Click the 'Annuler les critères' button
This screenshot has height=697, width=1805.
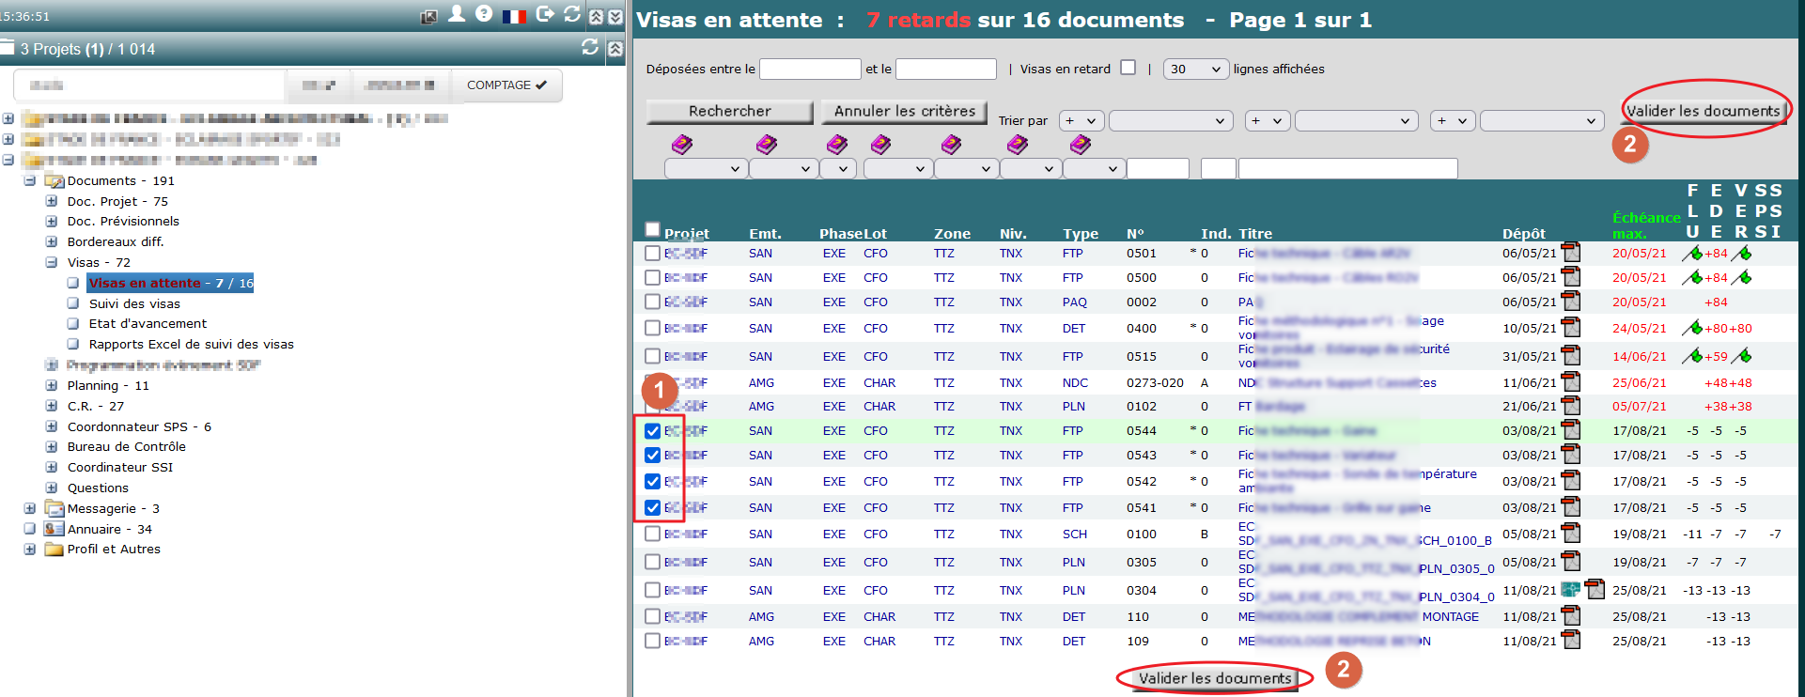(x=905, y=111)
